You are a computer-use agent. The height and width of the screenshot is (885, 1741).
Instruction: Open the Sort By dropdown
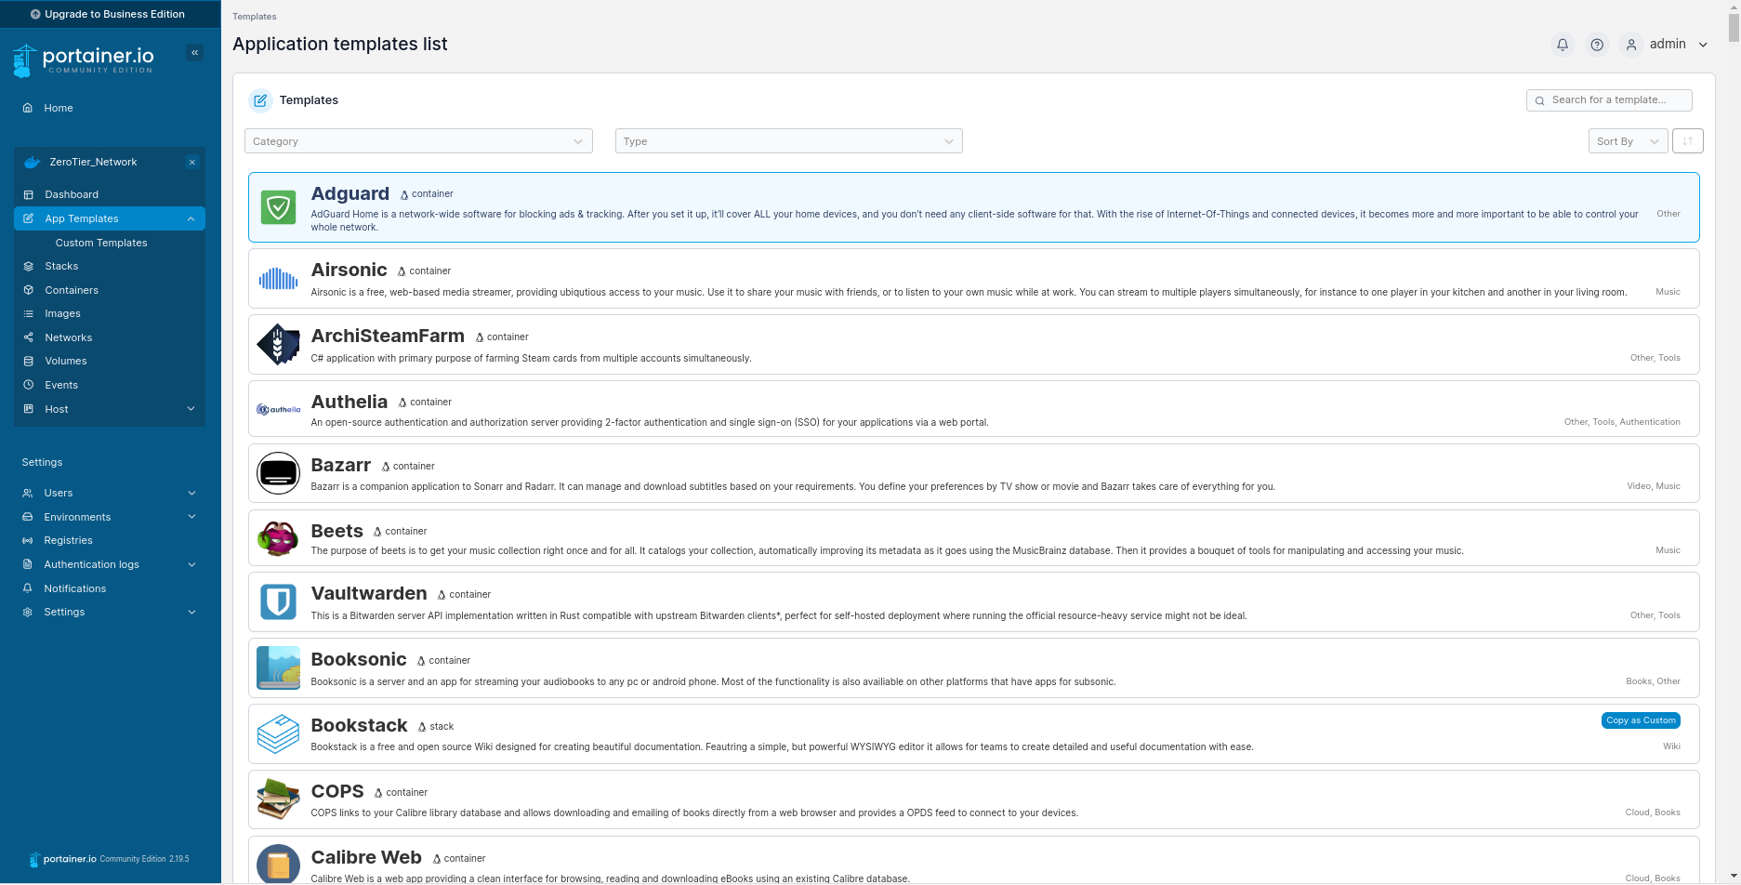coord(1628,141)
